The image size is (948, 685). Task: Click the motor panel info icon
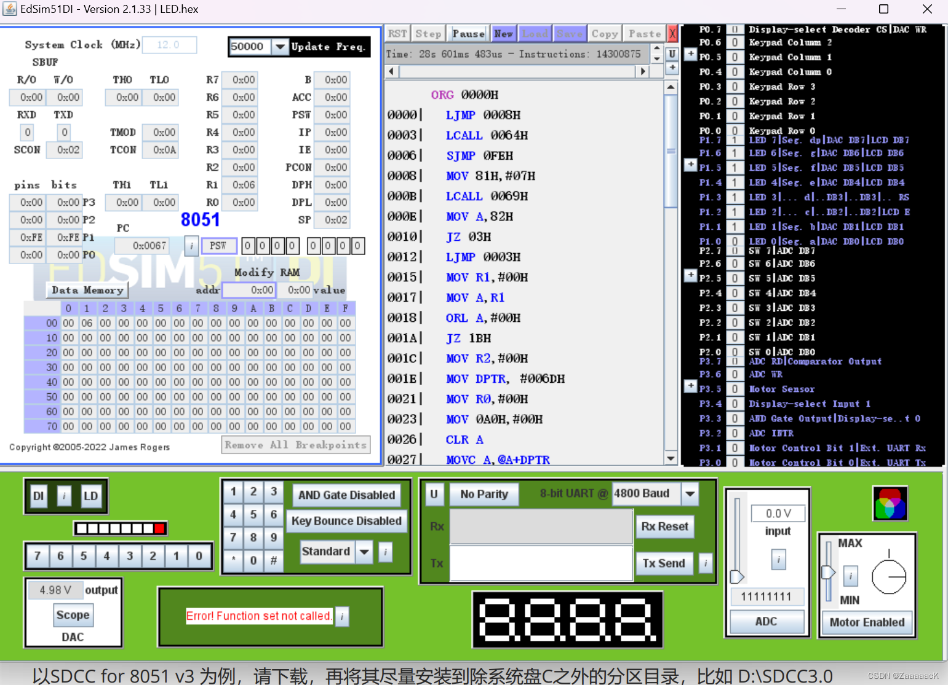[x=850, y=576]
